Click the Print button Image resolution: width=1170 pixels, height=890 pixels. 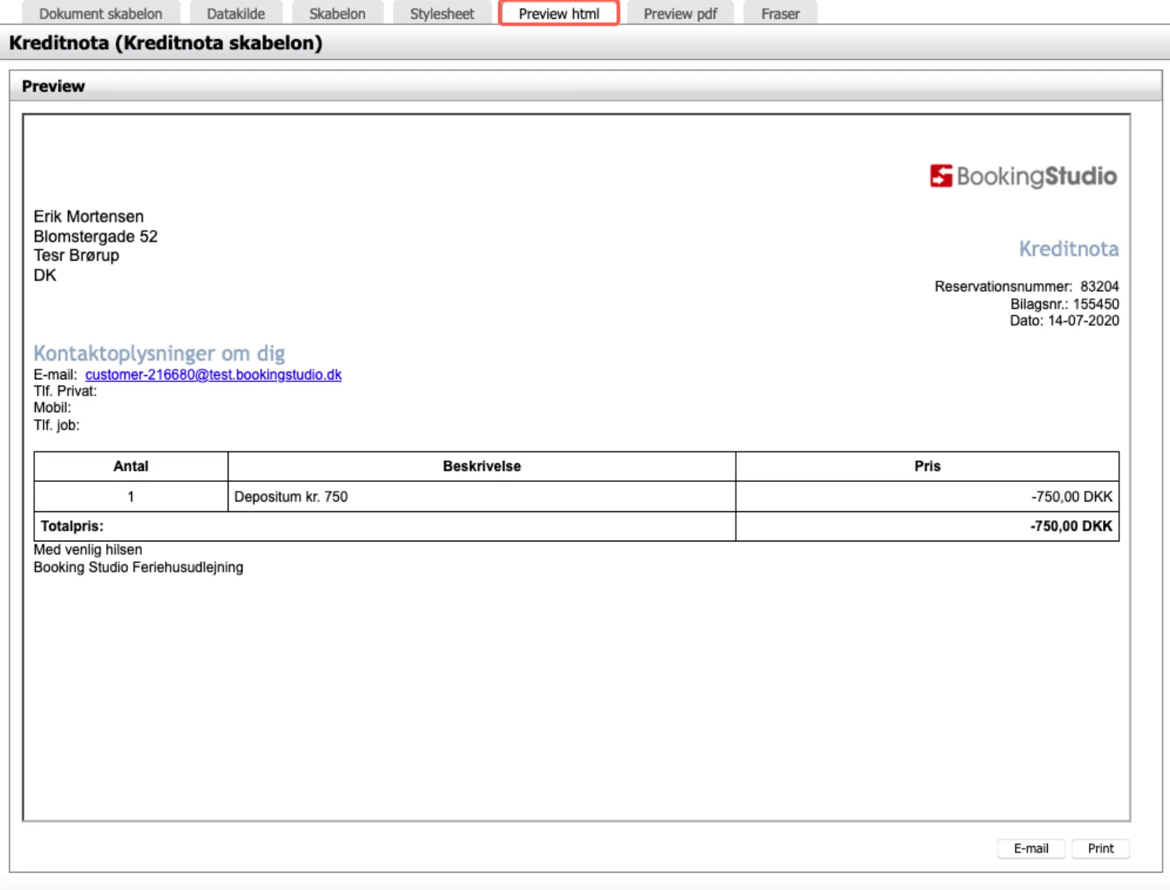(1100, 848)
